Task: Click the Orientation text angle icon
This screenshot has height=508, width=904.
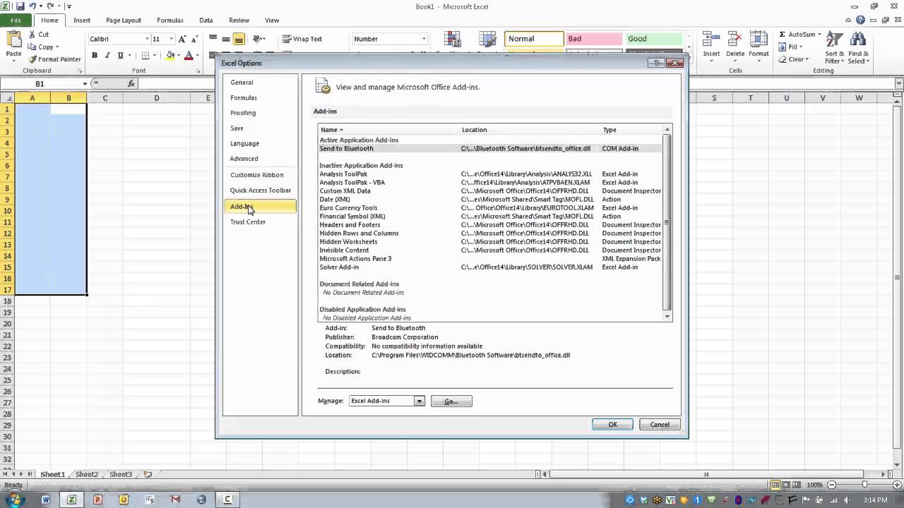Action: 258,39
